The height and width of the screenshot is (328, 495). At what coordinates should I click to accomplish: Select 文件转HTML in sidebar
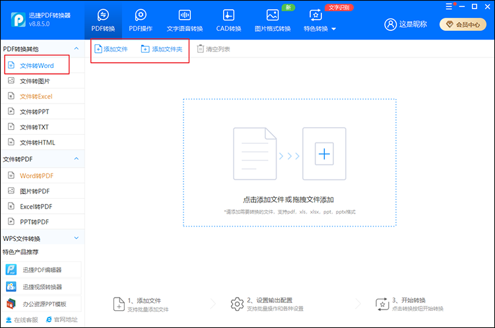click(43, 143)
